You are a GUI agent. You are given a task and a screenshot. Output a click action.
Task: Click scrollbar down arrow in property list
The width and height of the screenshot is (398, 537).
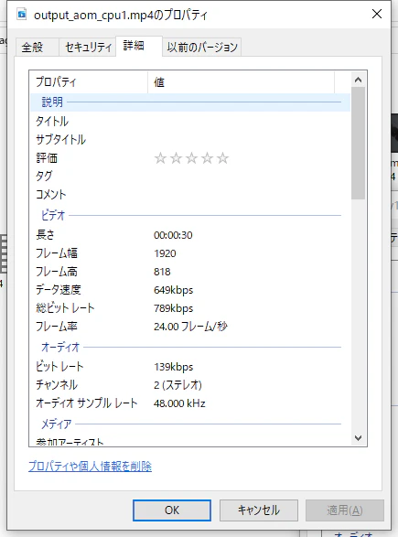pyautogui.click(x=359, y=438)
